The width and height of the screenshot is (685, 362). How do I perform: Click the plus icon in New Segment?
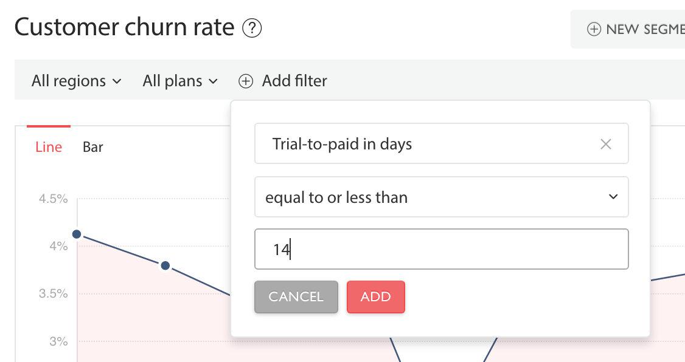click(x=594, y=29)
